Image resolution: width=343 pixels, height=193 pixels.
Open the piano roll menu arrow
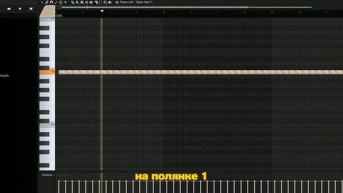coord(42,2)
